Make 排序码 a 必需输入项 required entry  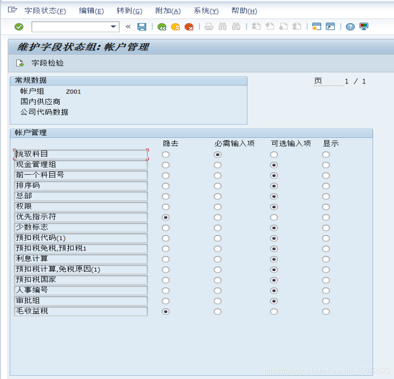217,186
